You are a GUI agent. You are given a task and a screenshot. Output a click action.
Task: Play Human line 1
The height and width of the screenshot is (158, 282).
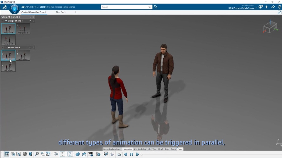[x=30, y=47]
